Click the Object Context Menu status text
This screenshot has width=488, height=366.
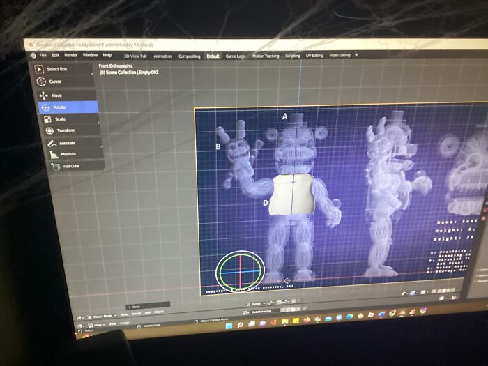[214, 320]
